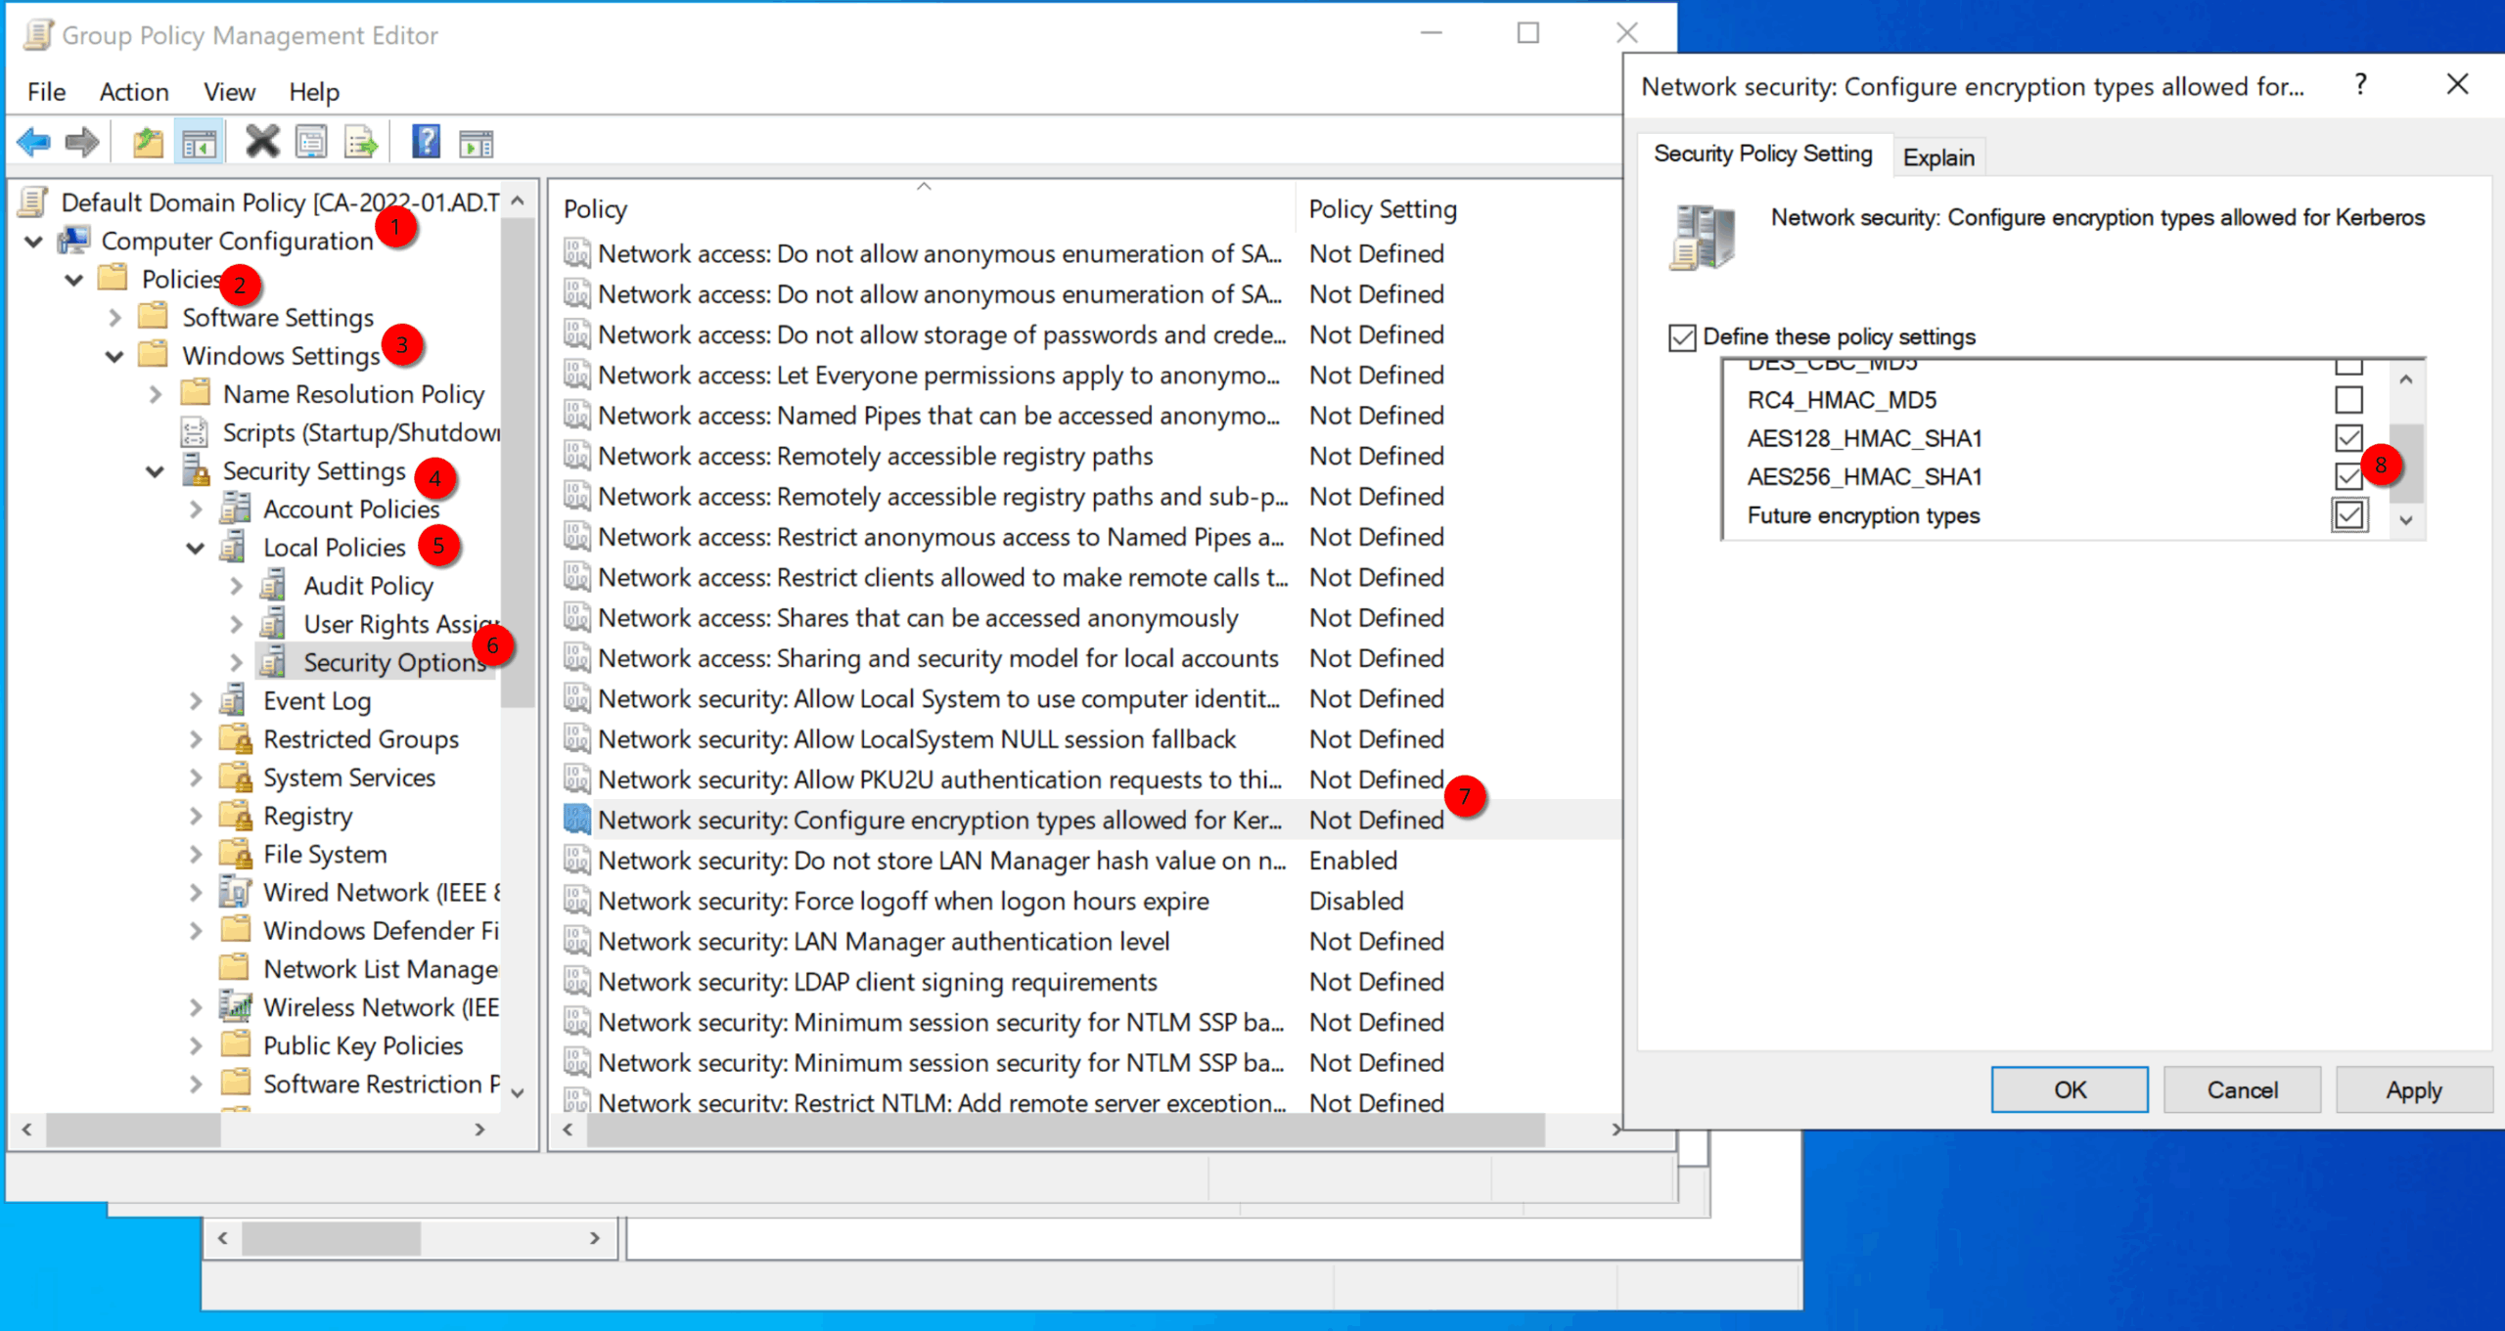Enable the RC4_HMAC_MD5 checkbox

[x=2347, y=400]
